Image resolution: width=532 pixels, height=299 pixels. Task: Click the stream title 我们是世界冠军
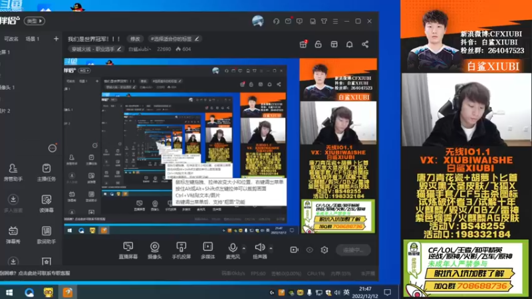point(94,39)
